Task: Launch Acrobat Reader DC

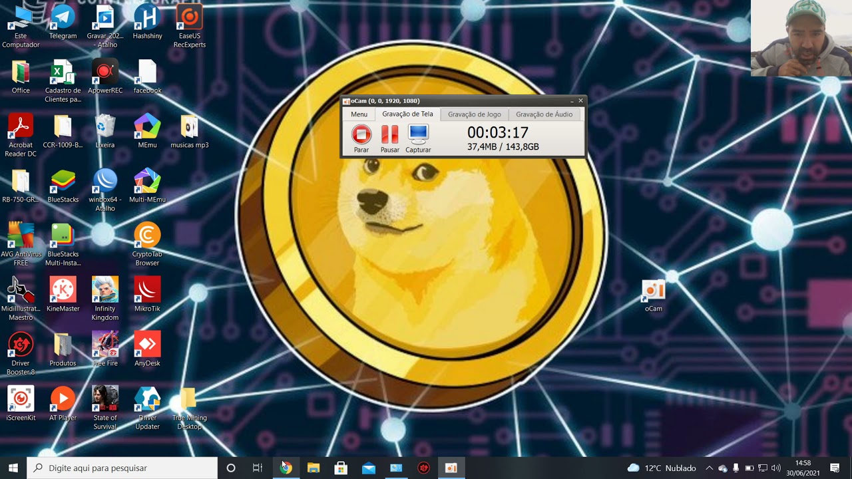Action: [x=21, y=136]
